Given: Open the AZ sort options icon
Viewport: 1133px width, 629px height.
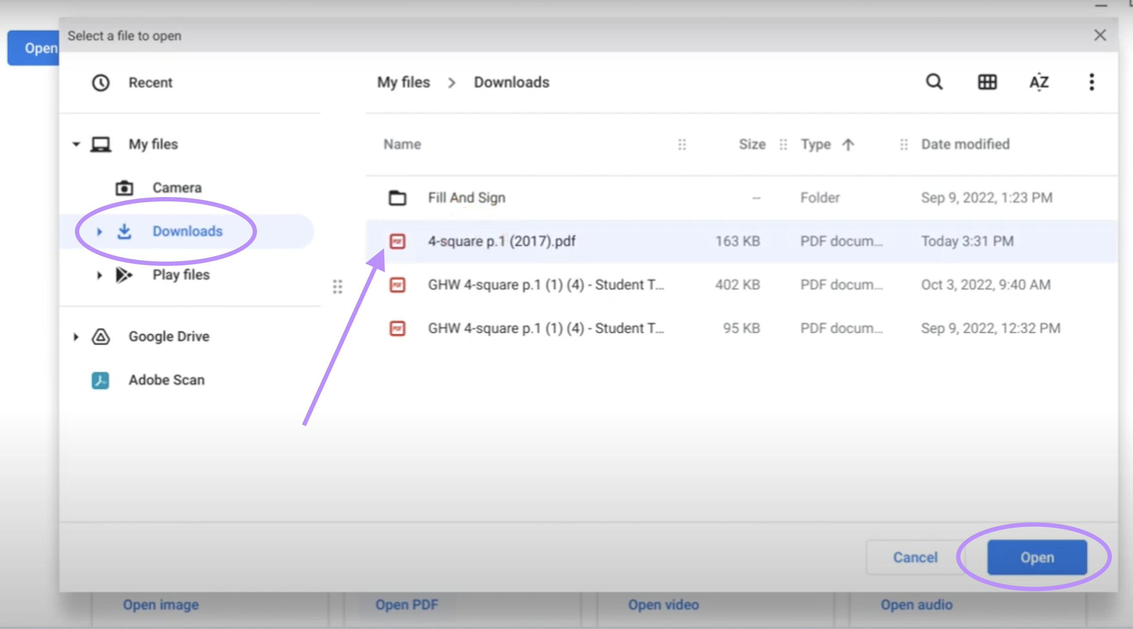Looking at the screenshot, I should (1039, 82).
